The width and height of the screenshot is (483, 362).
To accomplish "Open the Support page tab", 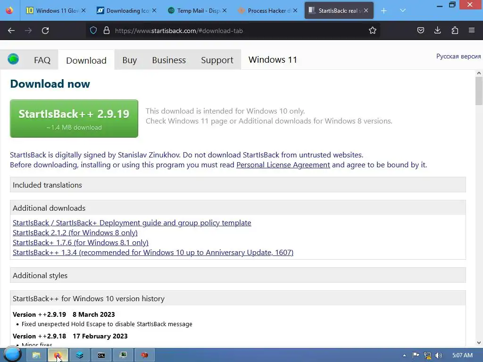I will click(217, 60).
